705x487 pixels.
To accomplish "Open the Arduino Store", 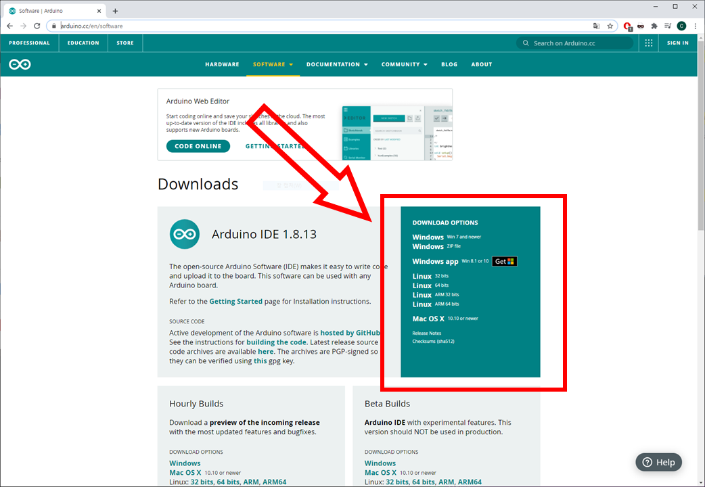I will (x=125, y=43).
